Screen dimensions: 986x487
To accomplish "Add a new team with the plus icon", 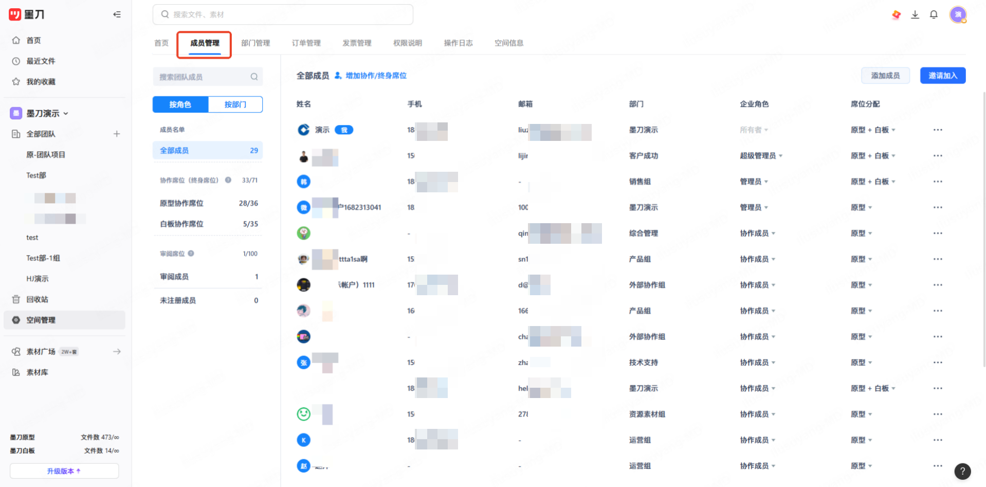I will coord(117,134).
